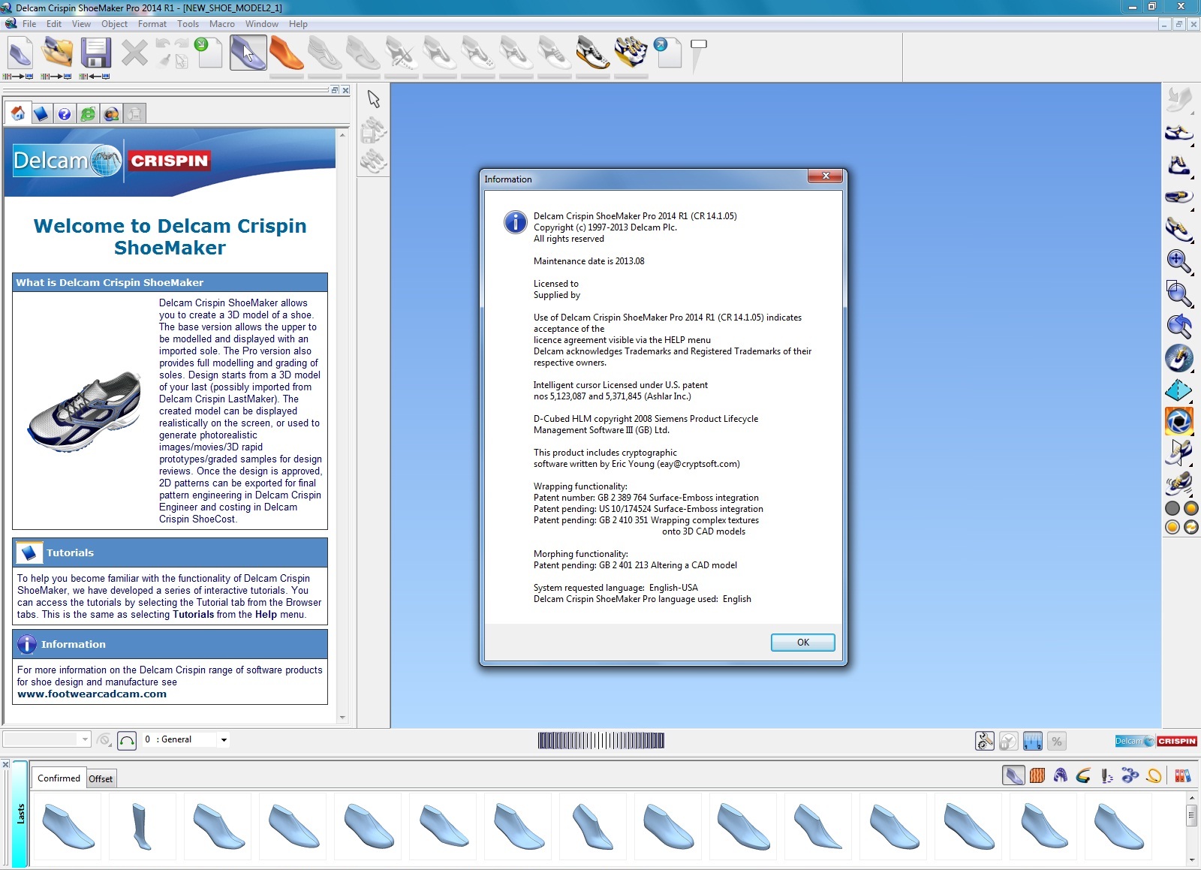Switch to the Offset tab

[x=101, y=779]
